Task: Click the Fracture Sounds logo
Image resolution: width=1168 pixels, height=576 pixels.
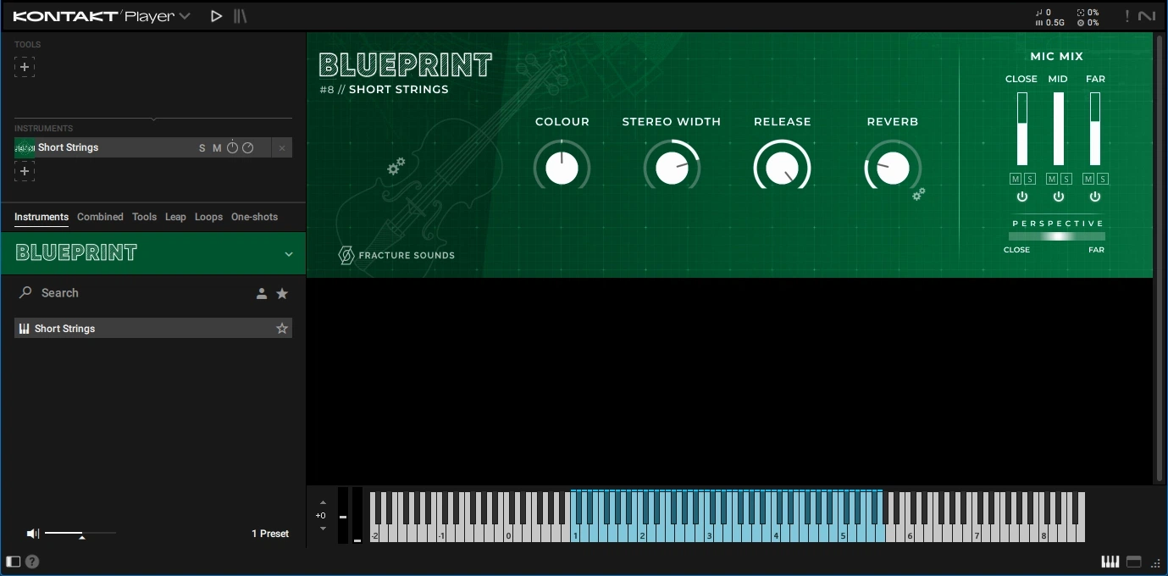Action: tap(396, 255)
